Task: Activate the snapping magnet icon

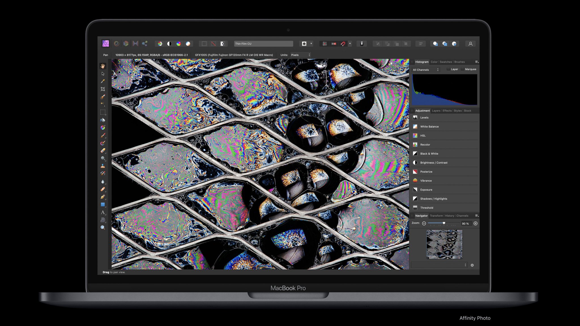Action: [343, 44]
